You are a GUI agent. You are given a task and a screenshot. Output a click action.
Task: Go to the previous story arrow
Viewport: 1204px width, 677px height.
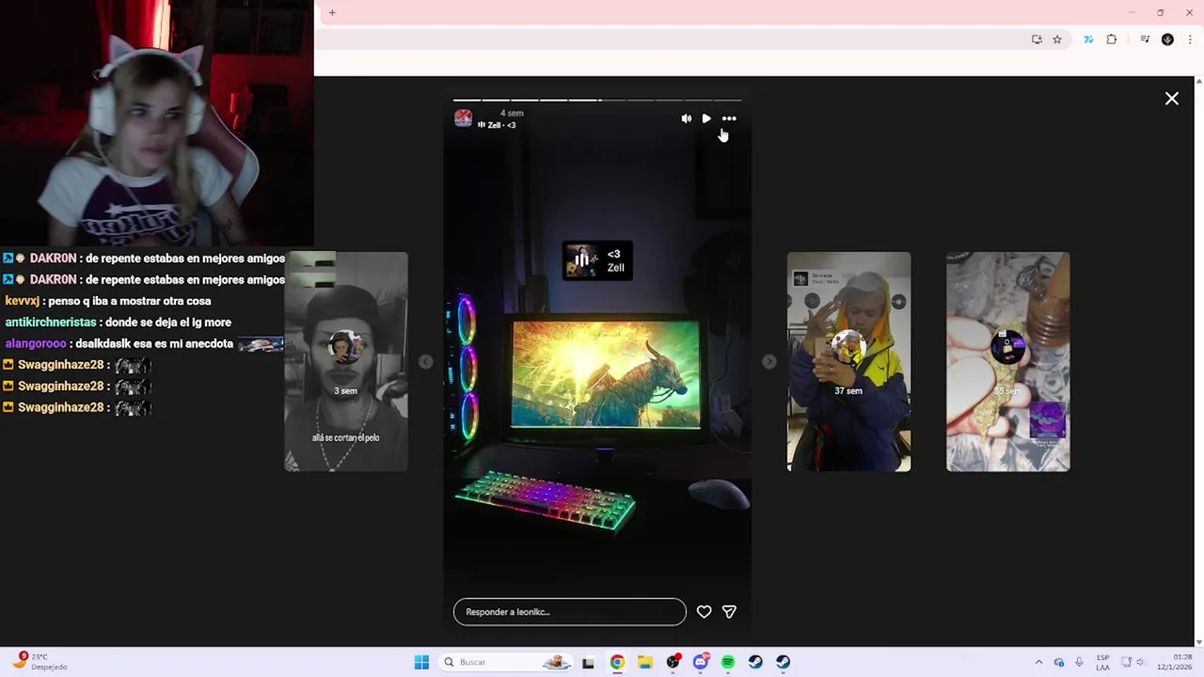pos(425,362)
